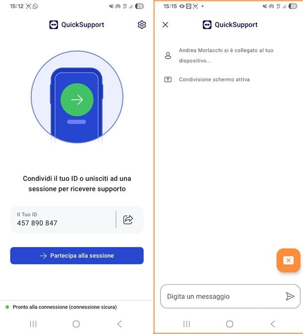Tap home button on left phone

[x=76, y=324]
